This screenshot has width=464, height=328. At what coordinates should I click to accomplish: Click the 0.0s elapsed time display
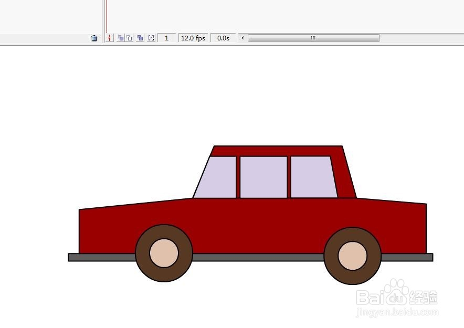[223, 38]
